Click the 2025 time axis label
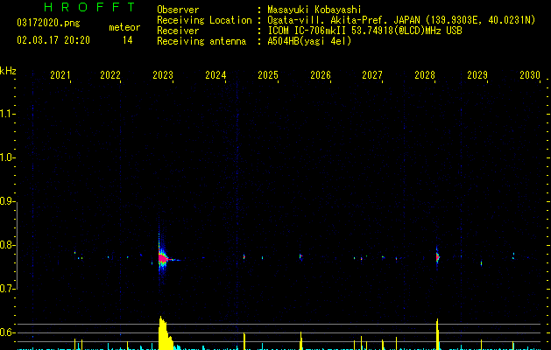The height and width of the screenshot is (350, 551). 268,75
